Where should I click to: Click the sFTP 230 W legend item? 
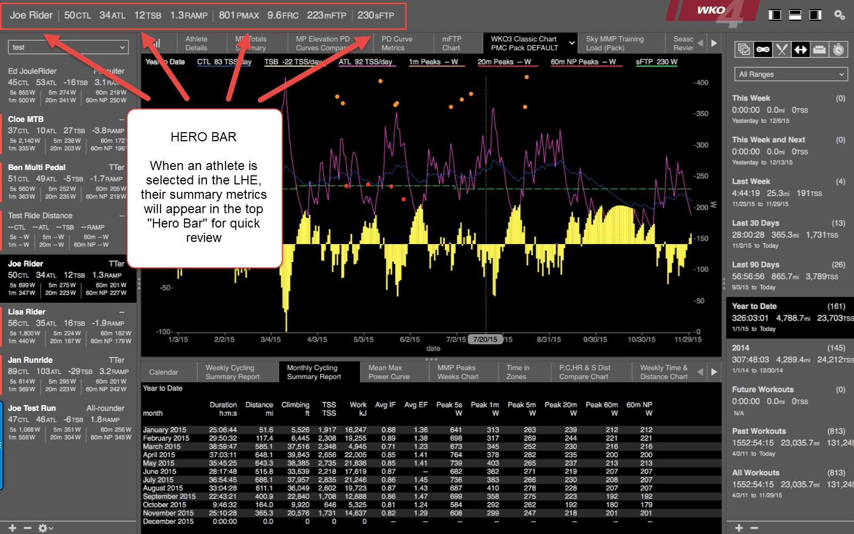(656, 62)
